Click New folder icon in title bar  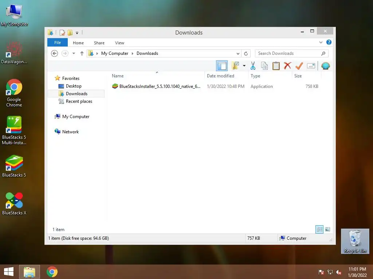(70, 32)
